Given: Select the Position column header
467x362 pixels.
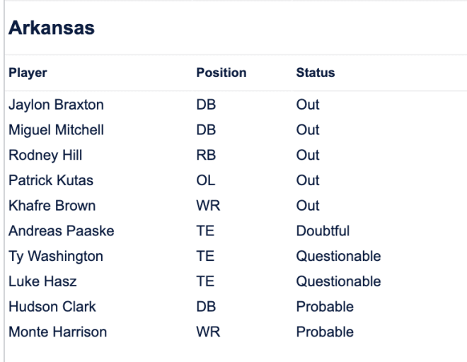Looking at the screenshot, I should click(x=221, y=73).
